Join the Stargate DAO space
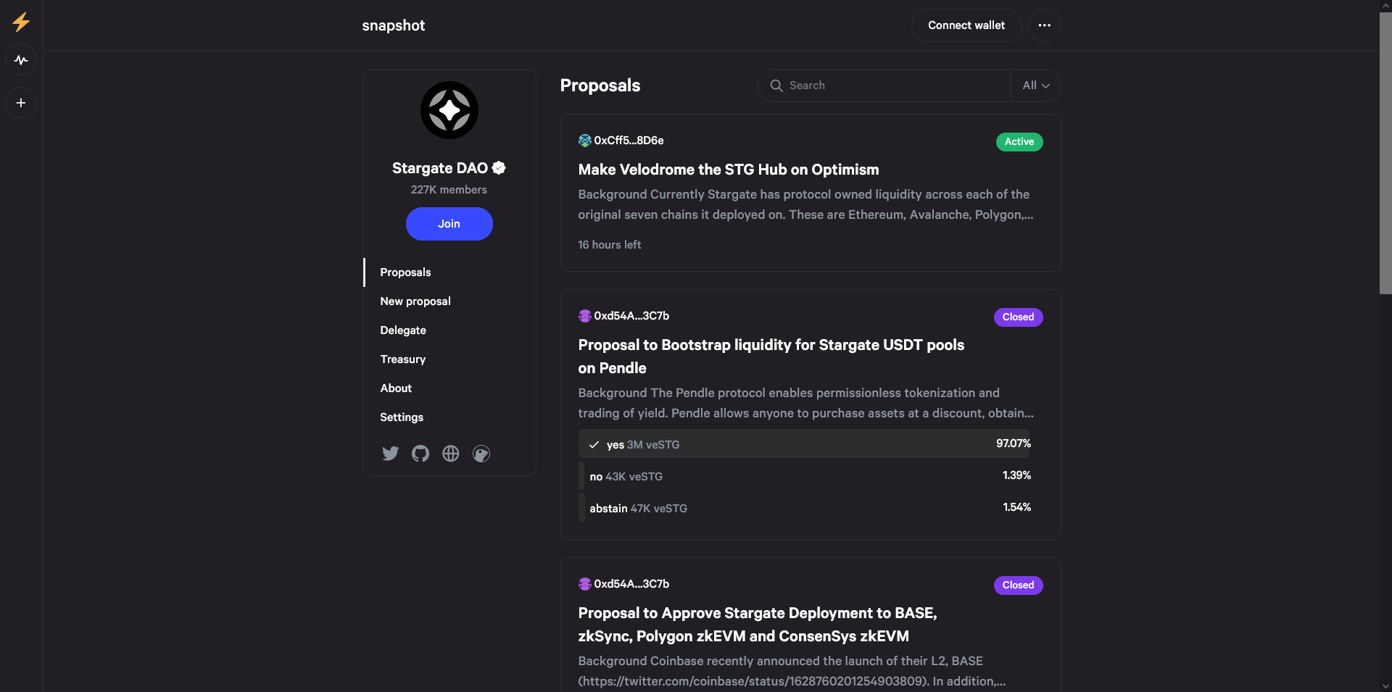Screen dimensions: 1392x692 point(449,224)
